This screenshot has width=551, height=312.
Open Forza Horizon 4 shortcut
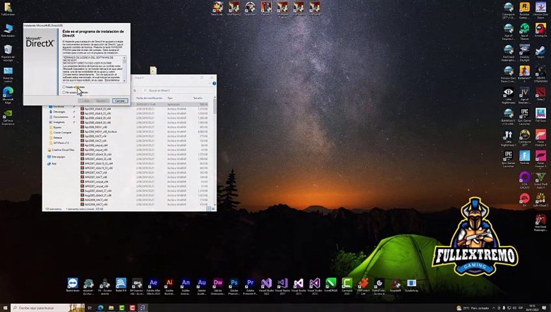point(541,137)
